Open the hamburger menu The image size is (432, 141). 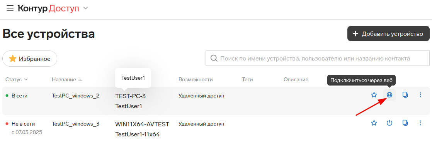coord(10,8)
